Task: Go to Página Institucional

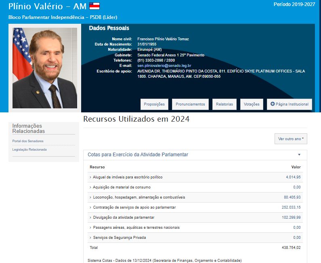Action: pos(290,104)
